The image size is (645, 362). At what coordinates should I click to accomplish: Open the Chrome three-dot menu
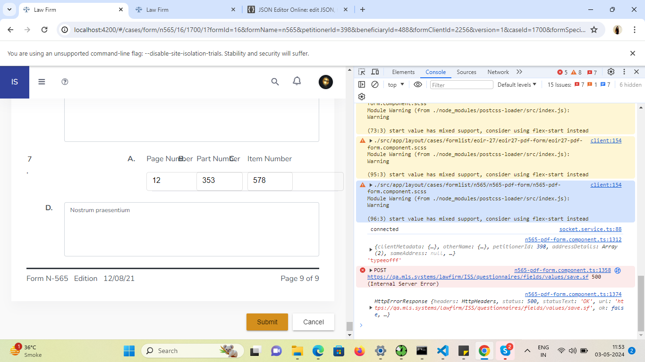(634, 30)
